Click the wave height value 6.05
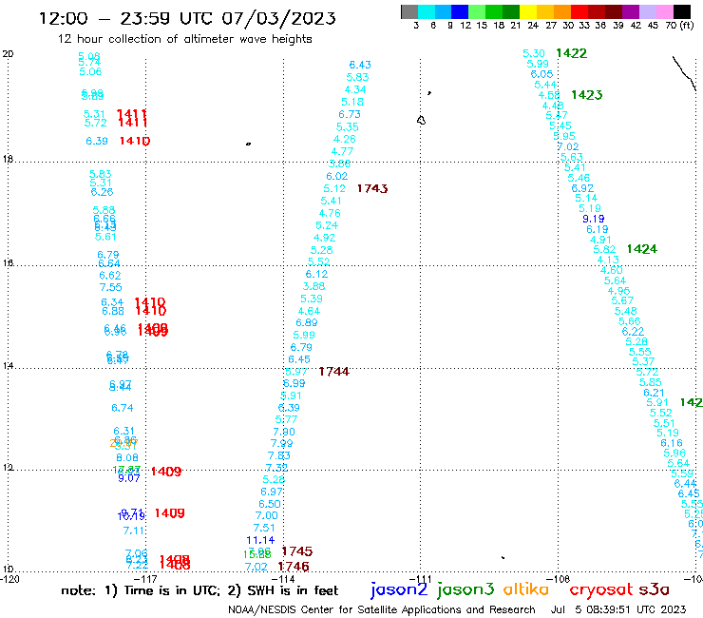 click(541, 74)
